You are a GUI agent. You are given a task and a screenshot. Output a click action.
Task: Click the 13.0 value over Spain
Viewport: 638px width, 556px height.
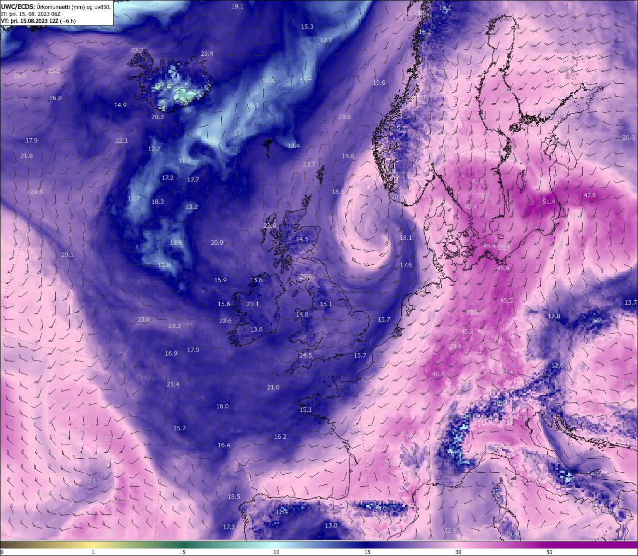pyautogui.click(x=331, y=525)
